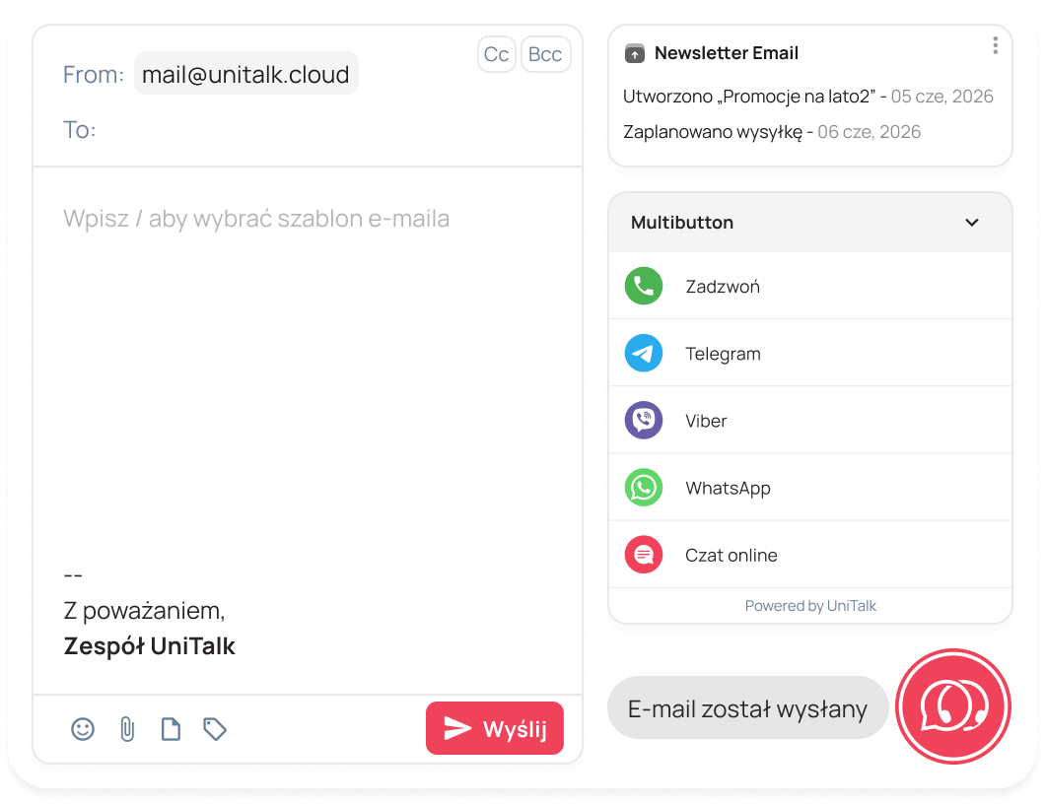Click the Newsletter Email upload icon
The width and height of the screenshot is (1045, 804).
click(635, 53)
